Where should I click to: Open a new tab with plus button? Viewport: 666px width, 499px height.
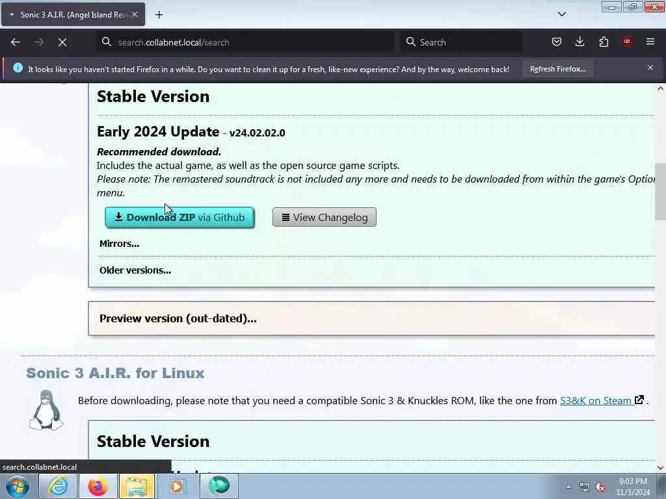click(x=159, y=15)
